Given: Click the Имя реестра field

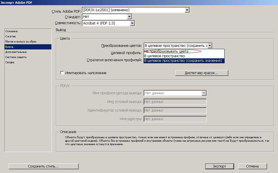Looking at the screenshot, I should [175, 119].
